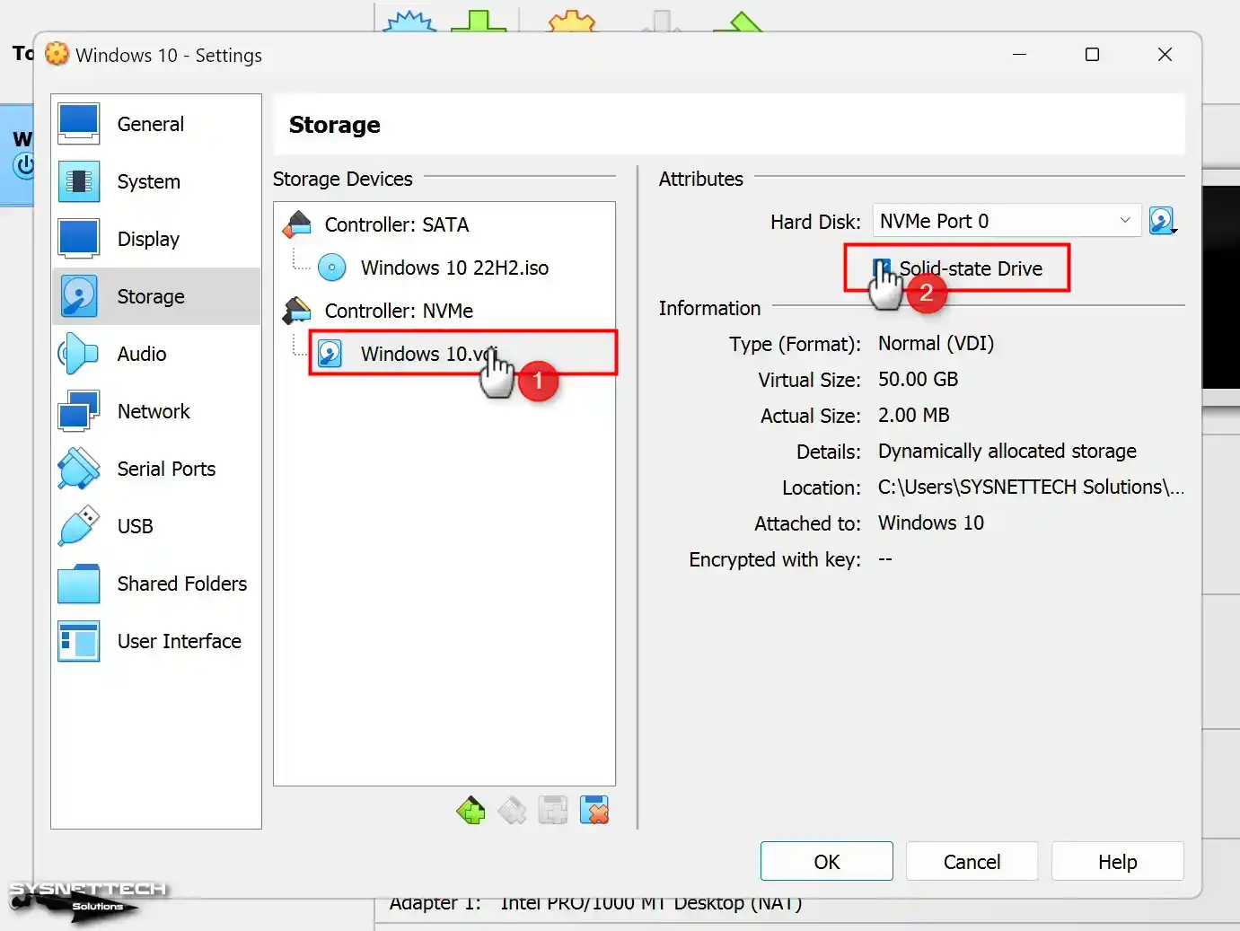Close the Windows 10 Settings window

click(1165, 55)
